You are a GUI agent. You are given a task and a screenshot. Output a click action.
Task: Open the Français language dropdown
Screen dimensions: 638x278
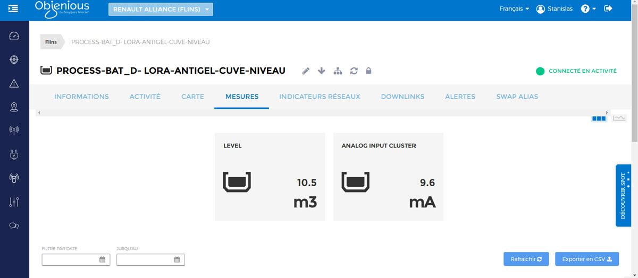(514, 9)
